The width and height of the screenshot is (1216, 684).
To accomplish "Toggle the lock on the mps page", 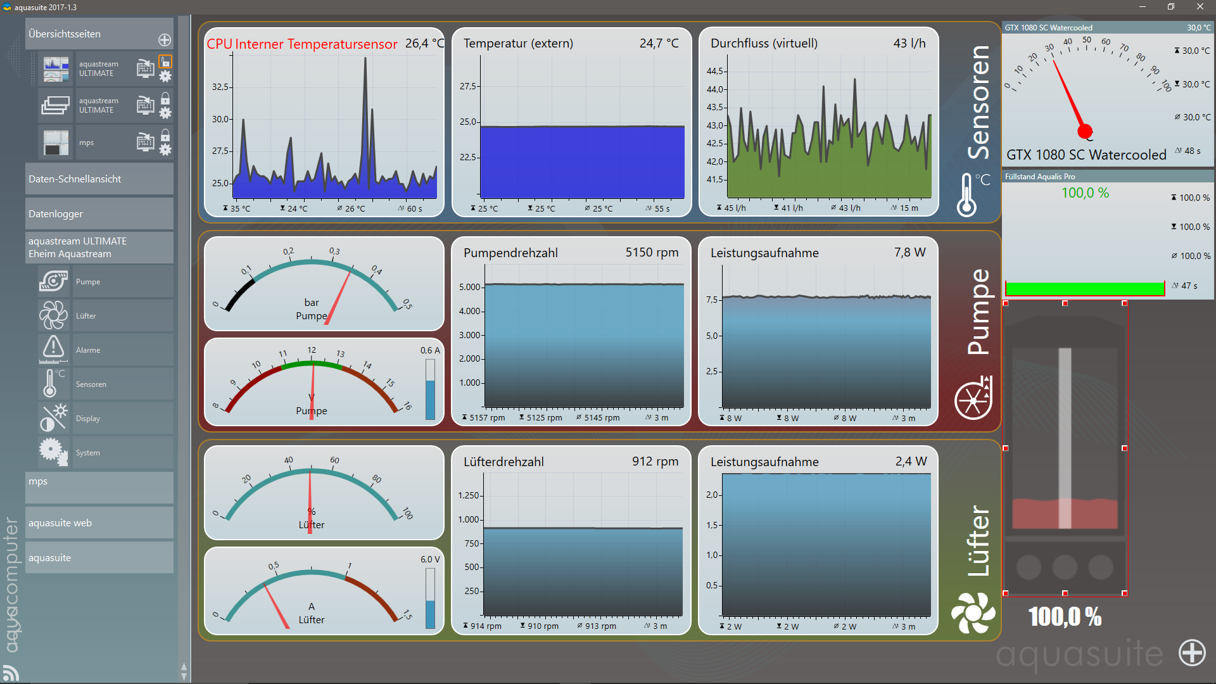I will tap(165, 135).
